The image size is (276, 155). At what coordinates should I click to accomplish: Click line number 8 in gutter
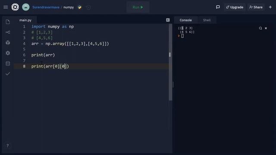click(24, 66)
